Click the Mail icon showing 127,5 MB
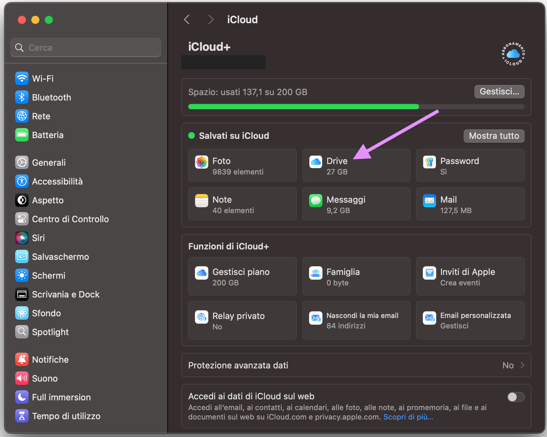This screenshot has height=437, width=547. pyautogui.click(x=430, y=201)
